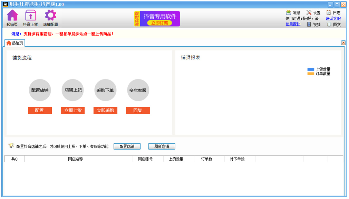Viewport: 349px width, 199px height.
Task: Open 设置 settings wrench icon
Action: (309, 12)
